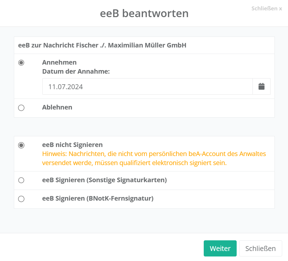Image resolution: width=288 pixels, height=261 pixels.
Task: Click the "Annehmen" label text
Action: coord(59,62)
